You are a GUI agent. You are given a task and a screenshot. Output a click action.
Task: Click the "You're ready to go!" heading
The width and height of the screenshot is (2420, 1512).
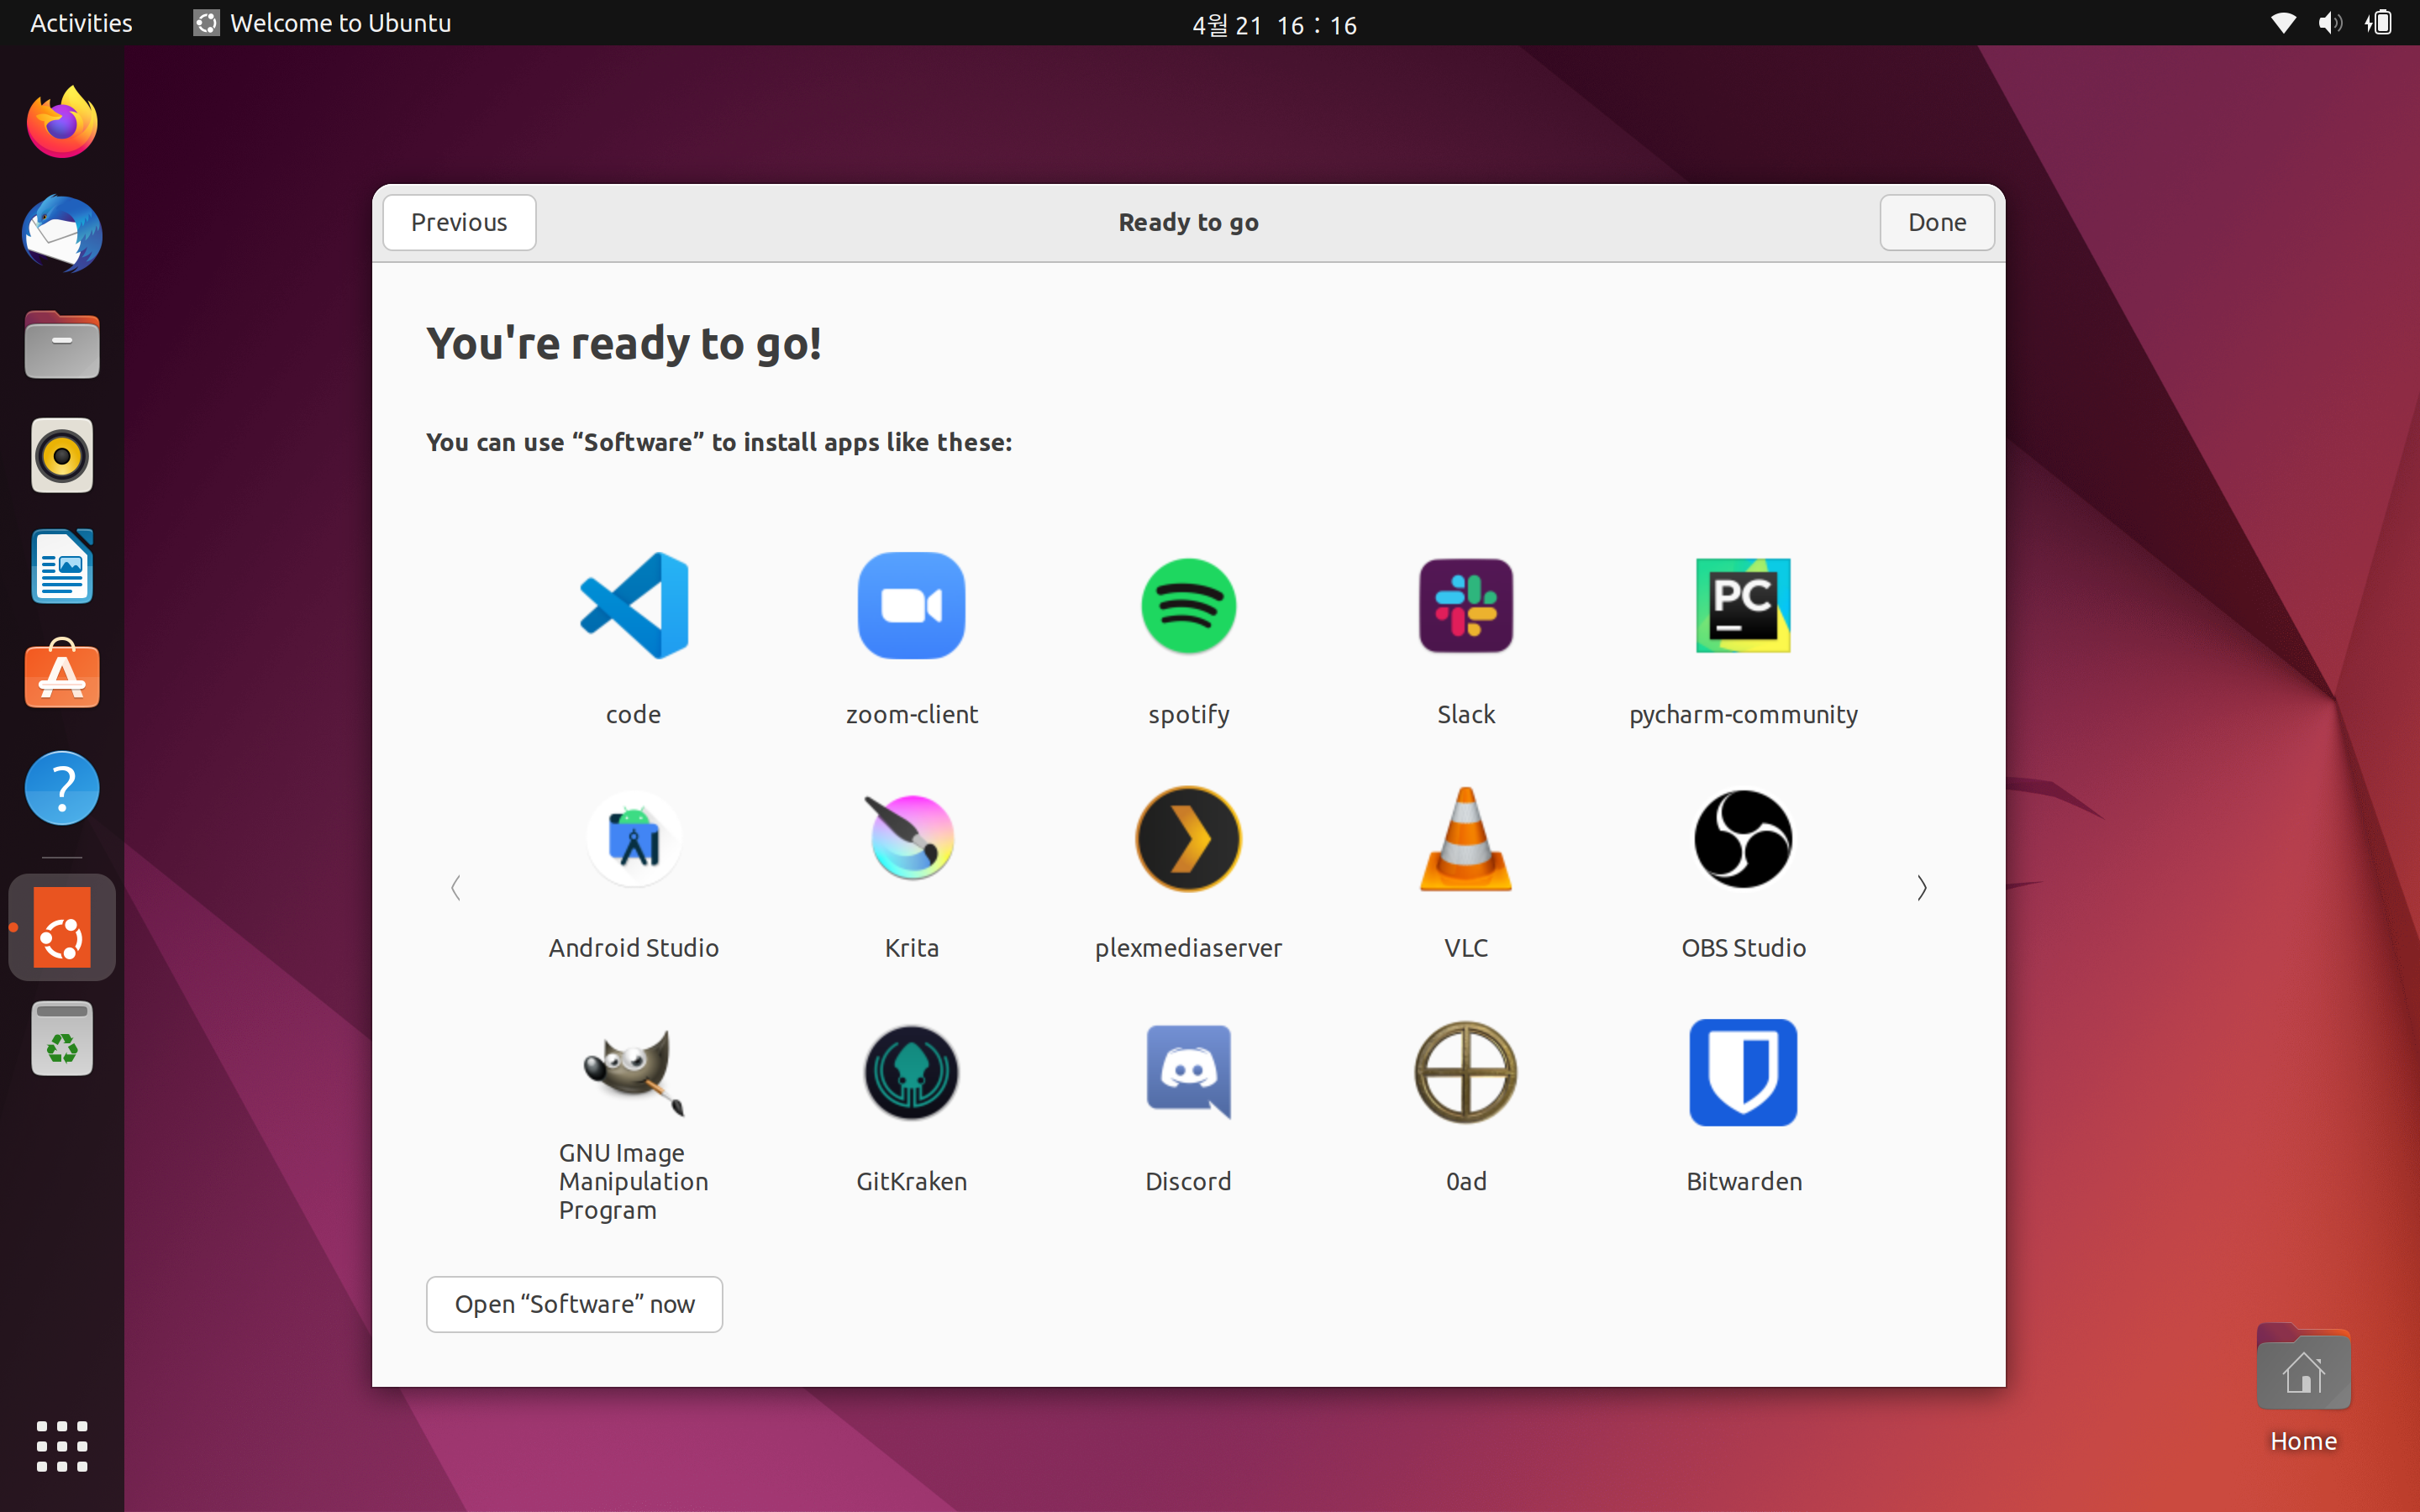tap(624, 343)
